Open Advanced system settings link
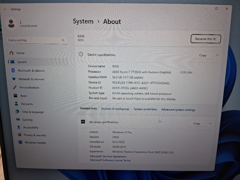The height and width of the screenshot is (180, 240). [x=178, y=110]
